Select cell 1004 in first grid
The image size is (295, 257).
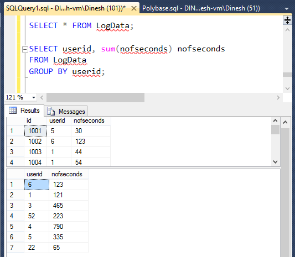pyautogui.click(x=35, y=162)
